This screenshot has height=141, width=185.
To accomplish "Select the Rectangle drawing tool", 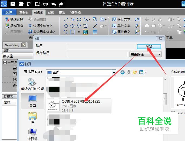I will [x=79, y=19].
